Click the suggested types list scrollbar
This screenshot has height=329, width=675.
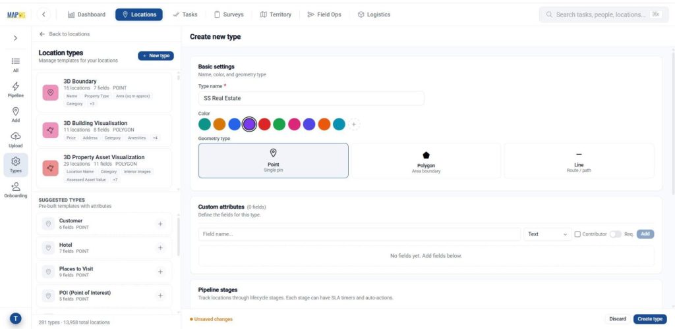pyautogui.click(x=178, y=237)
